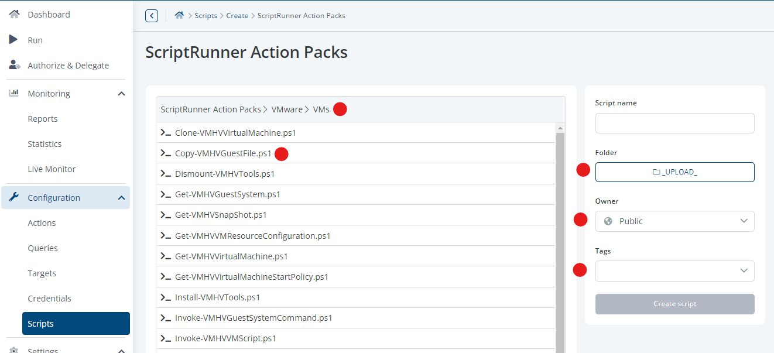Click the PowerShell icon beside Dismount-VMHVTools.ps1
The height and width of the screenshot is (353, 774).
coord(166,174)
